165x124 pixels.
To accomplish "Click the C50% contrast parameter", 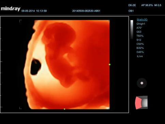I will click(140, 44).
